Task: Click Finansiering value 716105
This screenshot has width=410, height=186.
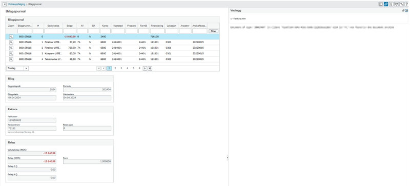Action: pyautogui.click(x=155, y=36)
